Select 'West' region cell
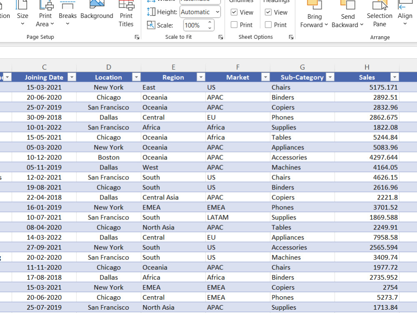 point(173,167)
